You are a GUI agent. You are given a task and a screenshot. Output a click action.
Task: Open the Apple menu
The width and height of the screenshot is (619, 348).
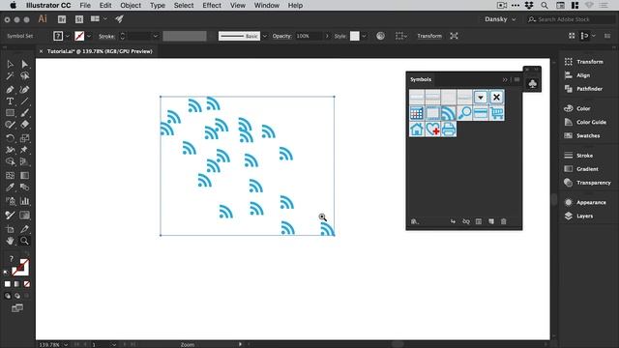(13, 6)
